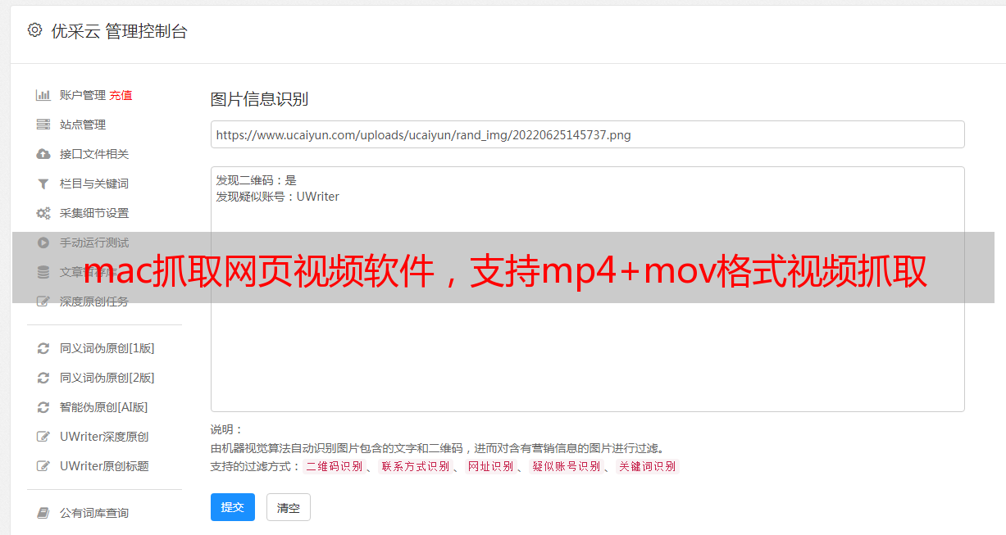Click inside the recognition result text area
This screenshot has height=535, width=1006.
click(x=587, y=289)
